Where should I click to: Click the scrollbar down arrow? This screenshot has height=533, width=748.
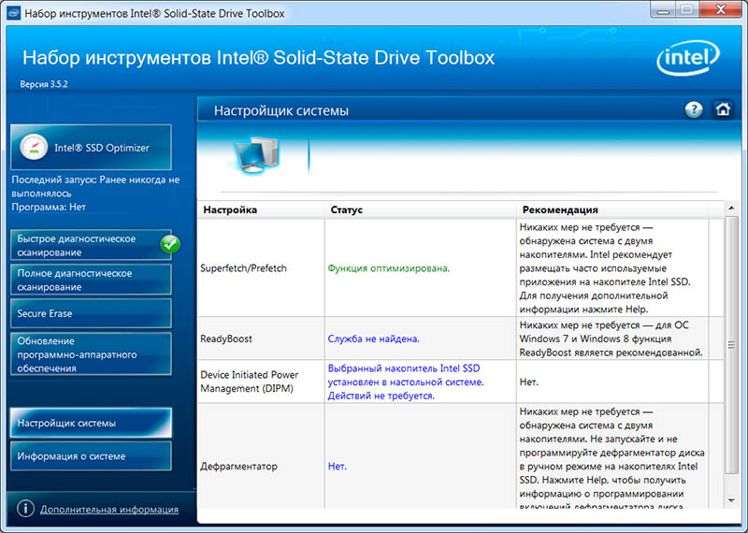(731, 500)
